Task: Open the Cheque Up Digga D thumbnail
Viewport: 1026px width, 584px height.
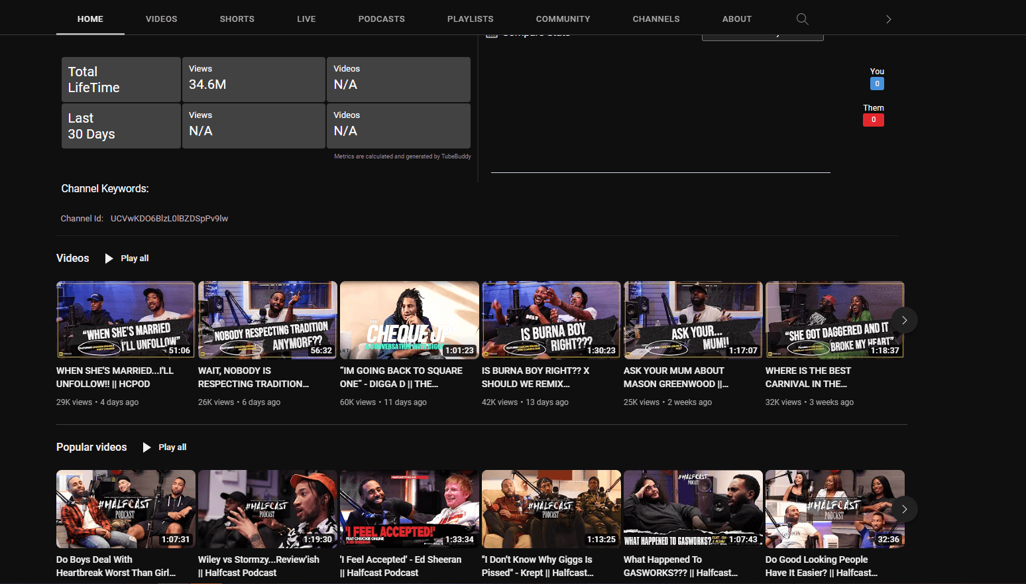Action: coord(409,320)
